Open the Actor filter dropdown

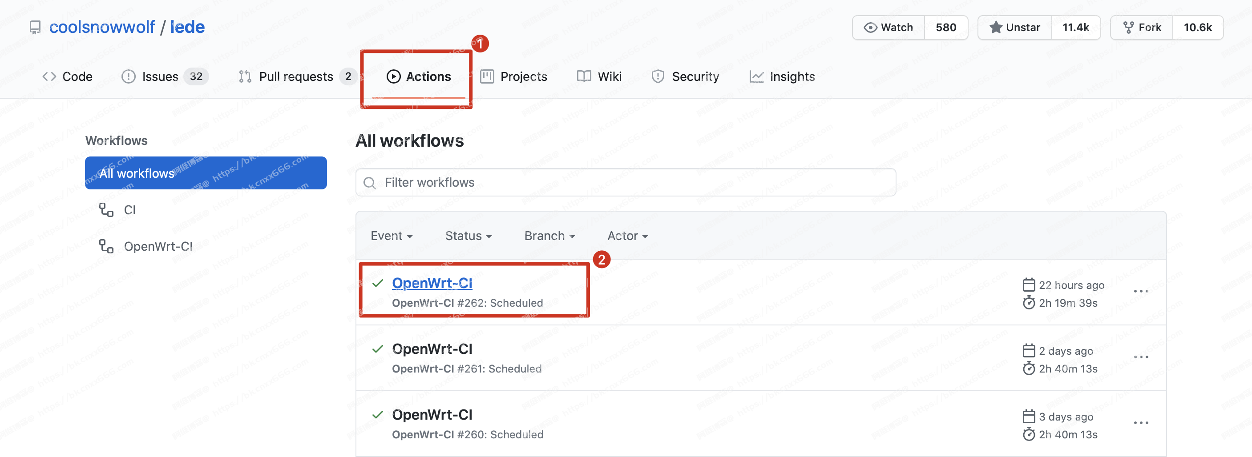tap(627, 236)
